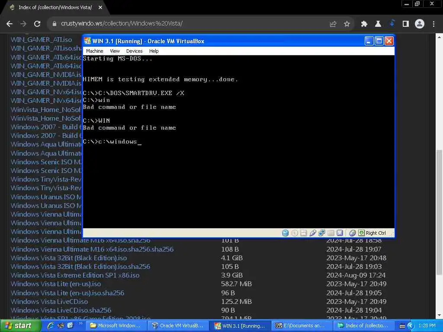
Task: Open Chrome extensions puzzle icon
Action: pyautogui.click(x=364, y=24)
